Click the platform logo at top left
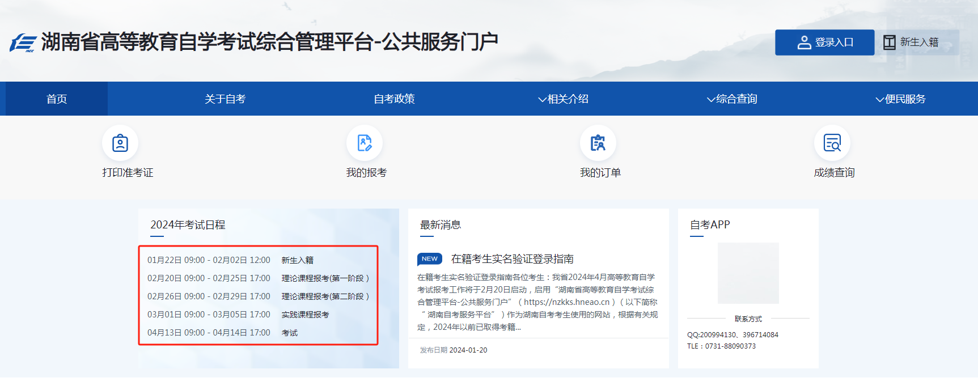Viewport: 978px width, 382px height. click(x=23, y=43)
